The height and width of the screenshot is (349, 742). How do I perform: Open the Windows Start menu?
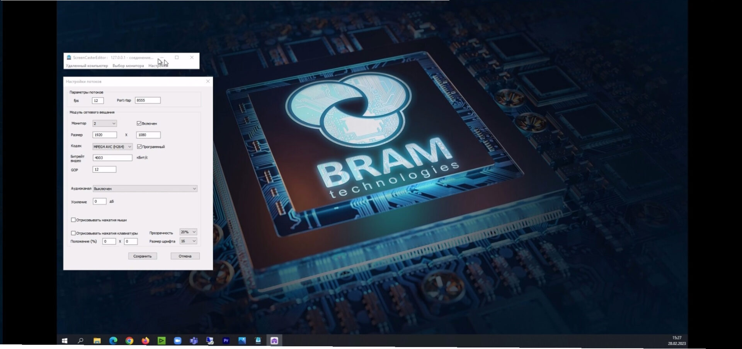coord(65,341)
